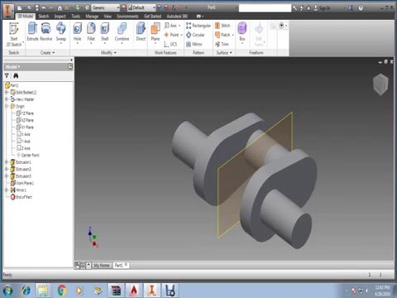Screen dimensions: 397x298
Task: Select the Stitch surface tool
Action: point(222,26)
